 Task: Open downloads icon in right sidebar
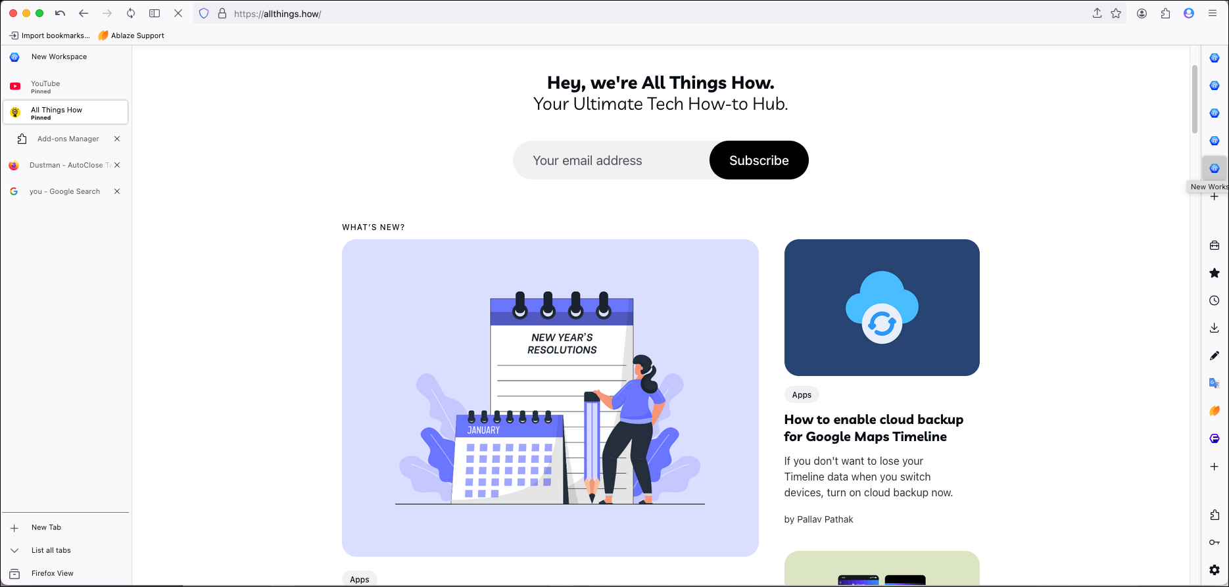1214,328
